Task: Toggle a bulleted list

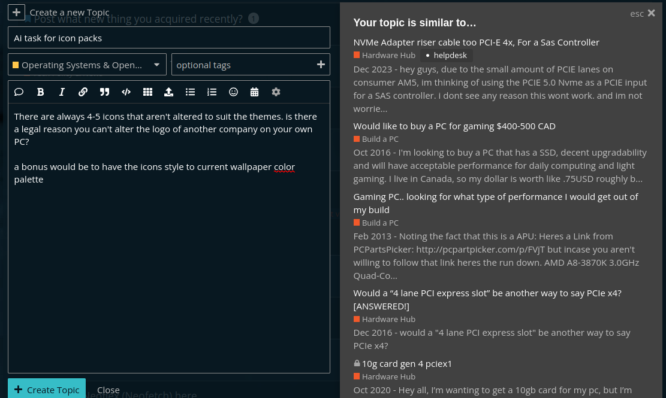Action: (190, 92)
